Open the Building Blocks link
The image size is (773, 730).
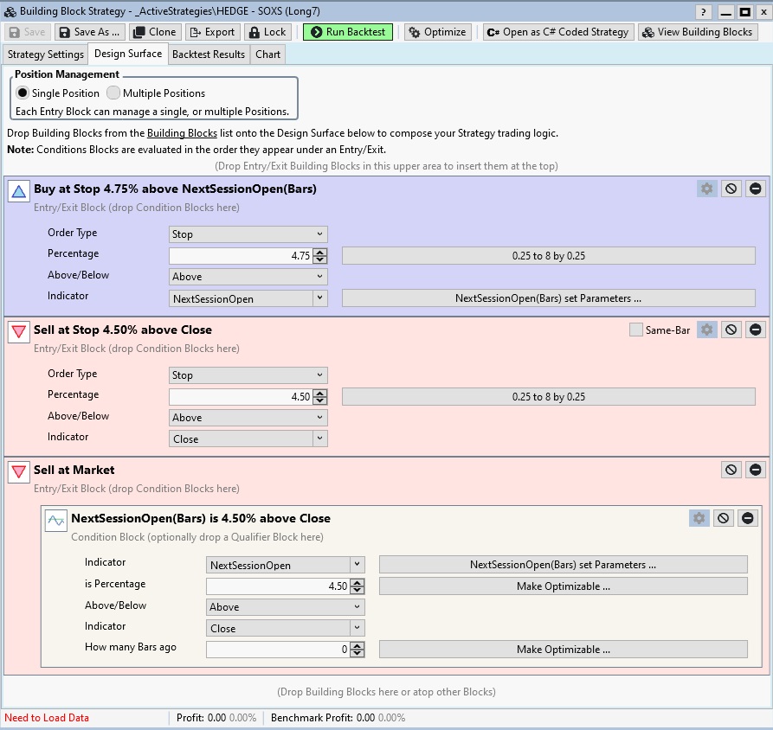pos(182,133)
